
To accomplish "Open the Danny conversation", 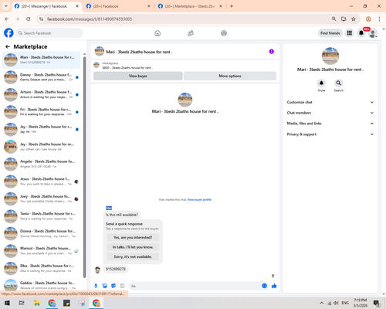I will coord(41,77).
